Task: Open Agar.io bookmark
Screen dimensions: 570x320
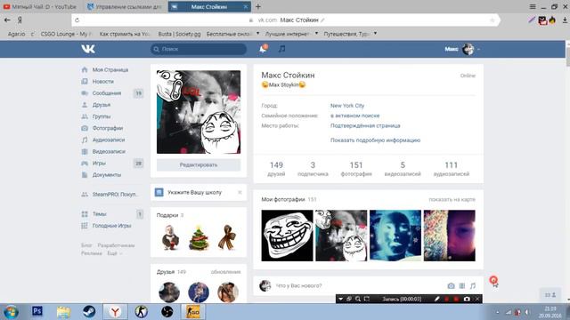Action: (x=16, y=34)
